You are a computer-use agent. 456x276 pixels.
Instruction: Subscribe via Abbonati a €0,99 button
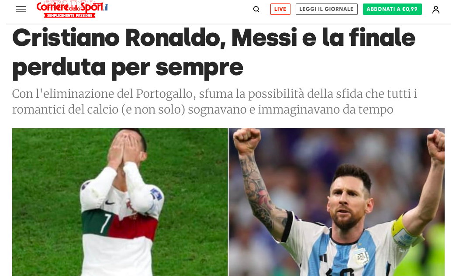pyautogui.click(x=392, y=9)
